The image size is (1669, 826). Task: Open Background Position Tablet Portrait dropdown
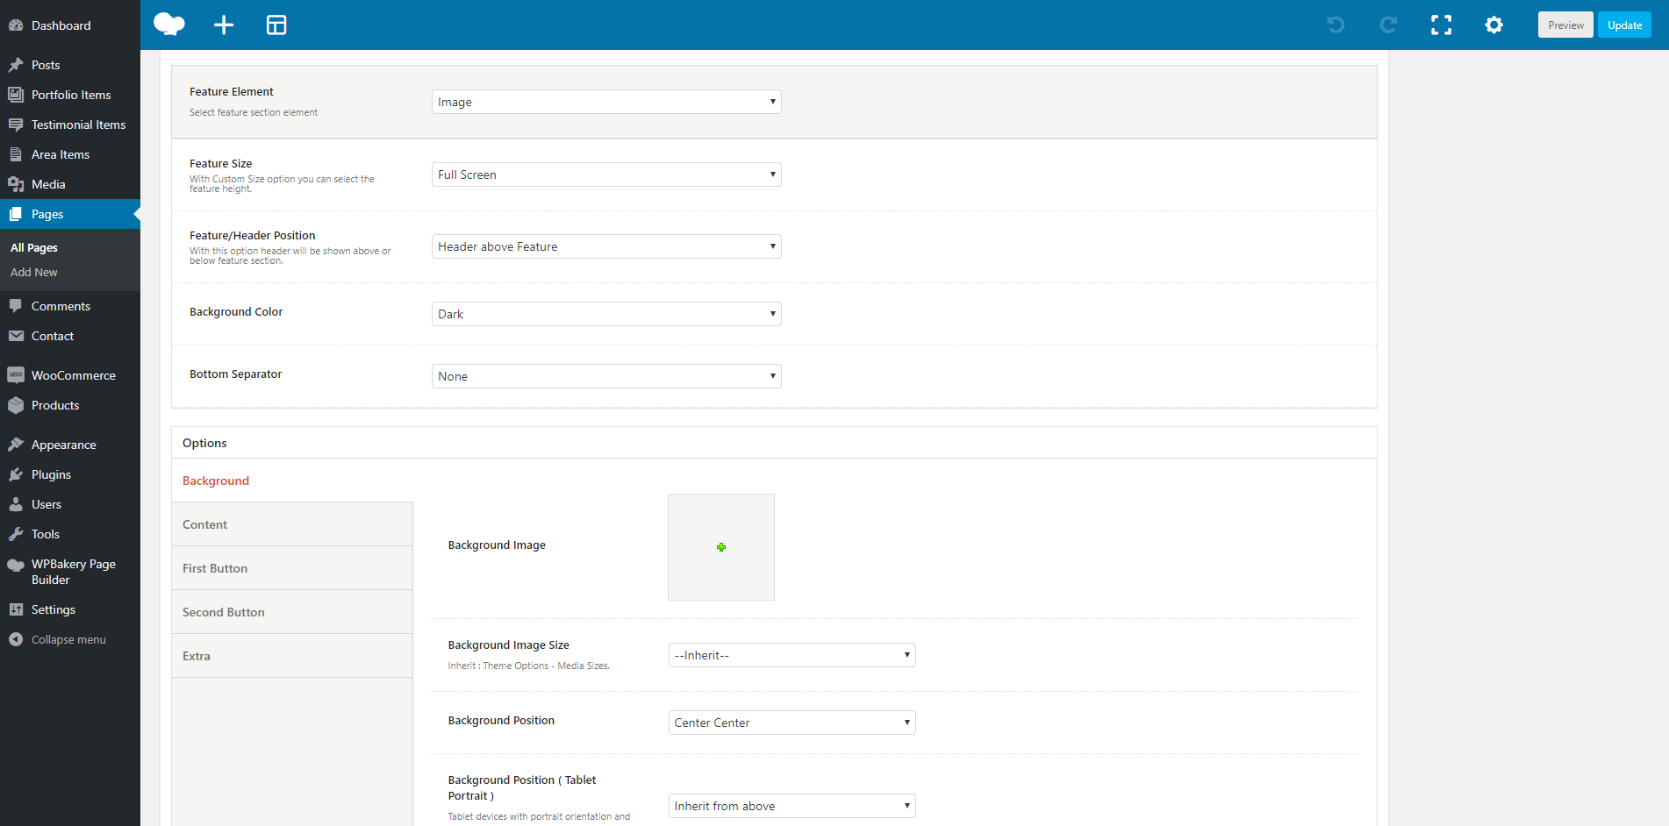pos(792,806)
